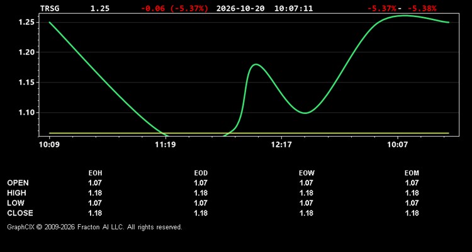Select the HIGH row label
This screenshot has height=252, width=472.
16,193
